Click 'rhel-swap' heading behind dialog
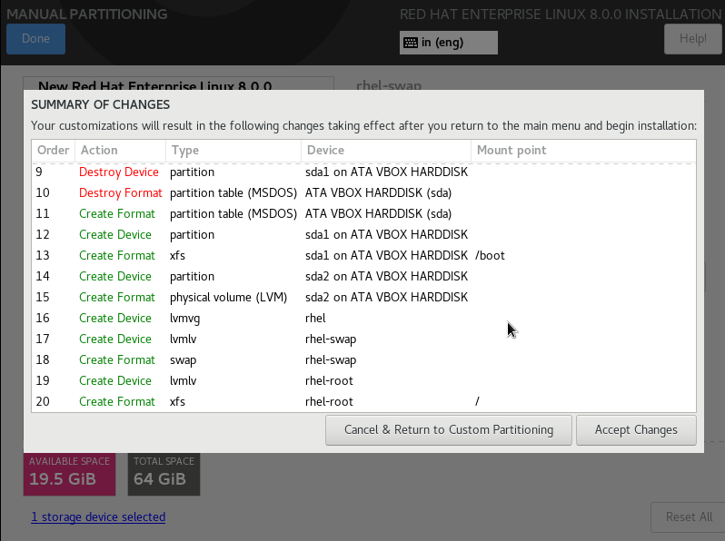Image resolution: width=725 pixels, height=541 pixels. point(389,85)
